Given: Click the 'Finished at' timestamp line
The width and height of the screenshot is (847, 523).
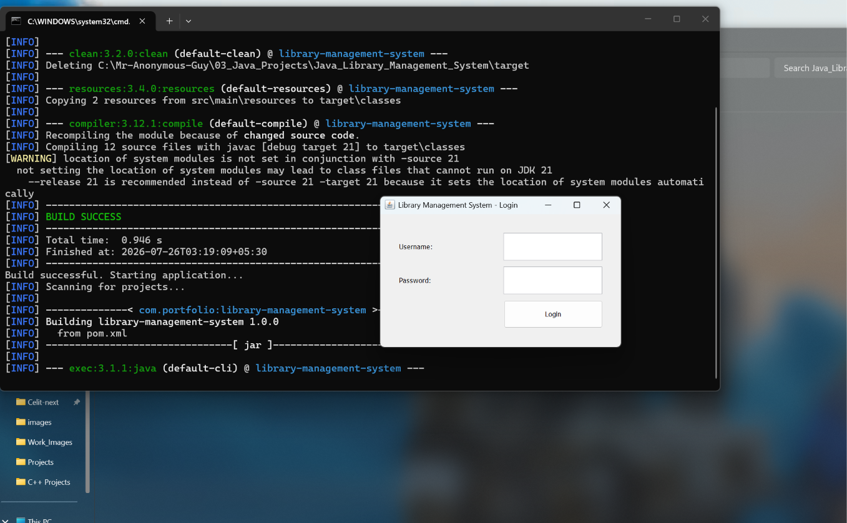Looking at the screenshot, I should (x=156, y=252).
